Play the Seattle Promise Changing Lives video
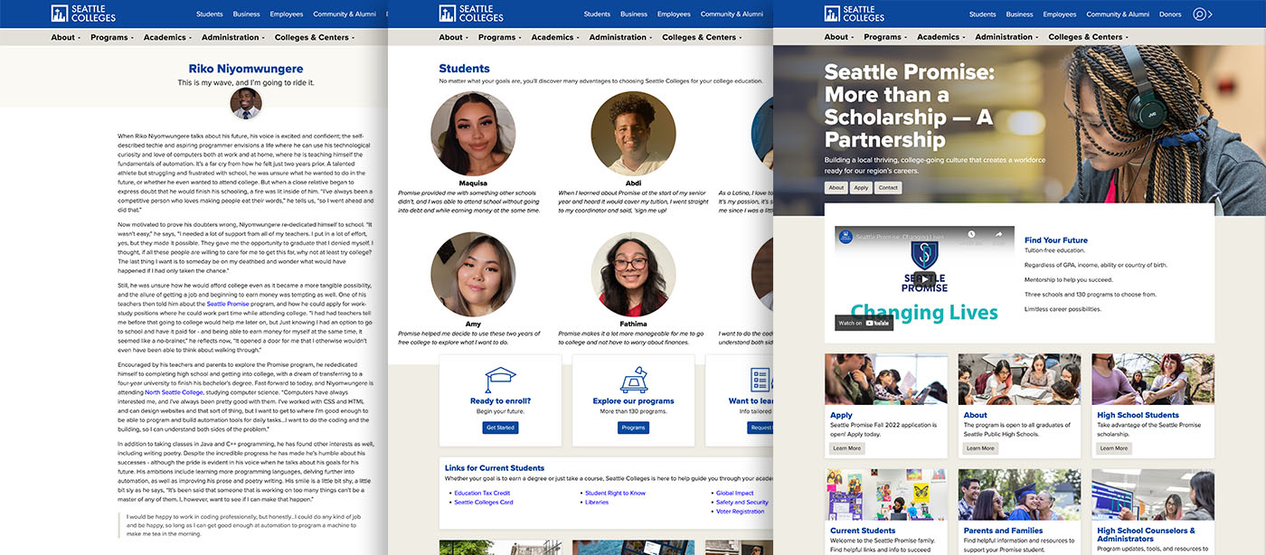The width and height of the screenshot is (1266, 555). pyautogui.click(x=924, y=278)
